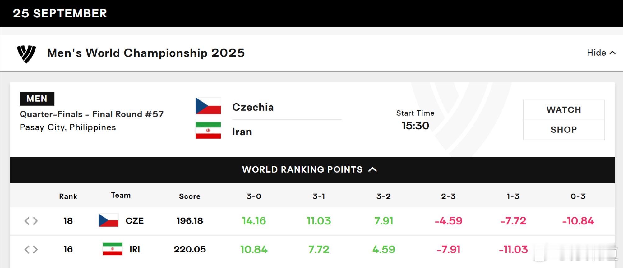
Task: Open the WATCH button
Action: 564,110
